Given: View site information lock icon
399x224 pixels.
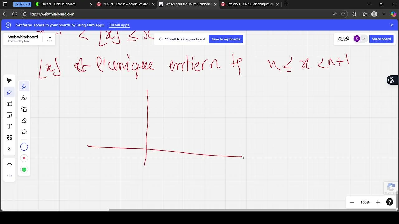Looking at the screenshot, I should point(25,14).
